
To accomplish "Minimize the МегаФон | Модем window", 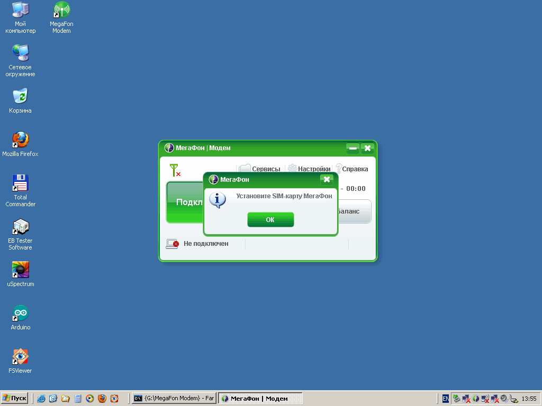I will click(353, 149).
